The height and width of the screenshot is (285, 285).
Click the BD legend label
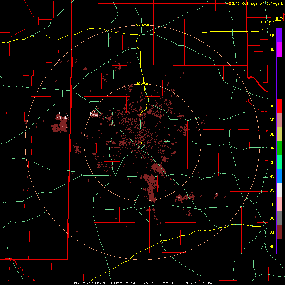click(x=272, y=134)
